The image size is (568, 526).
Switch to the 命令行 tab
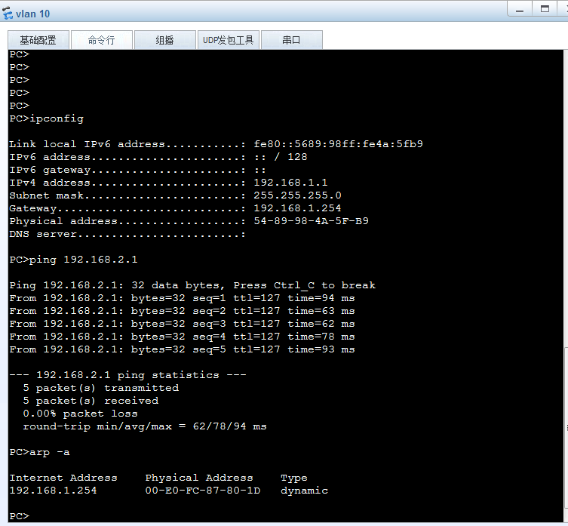coord(102,40)
